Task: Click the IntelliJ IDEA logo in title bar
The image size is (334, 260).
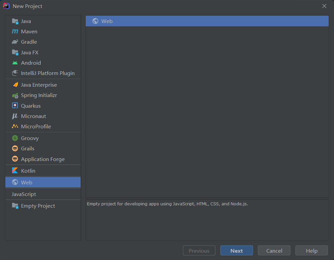Action: pos(6,6)
